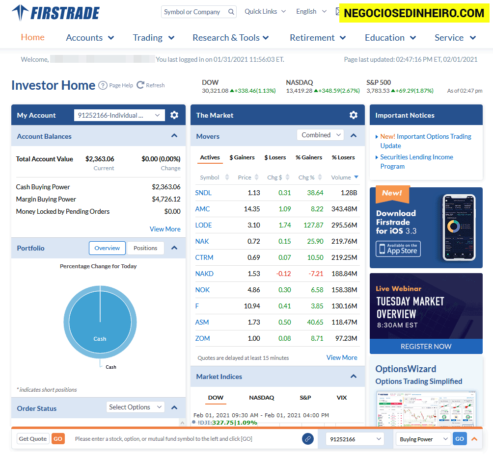Open Page Help question mark icon
Screen dimensions: 493x455
point(103,85)
